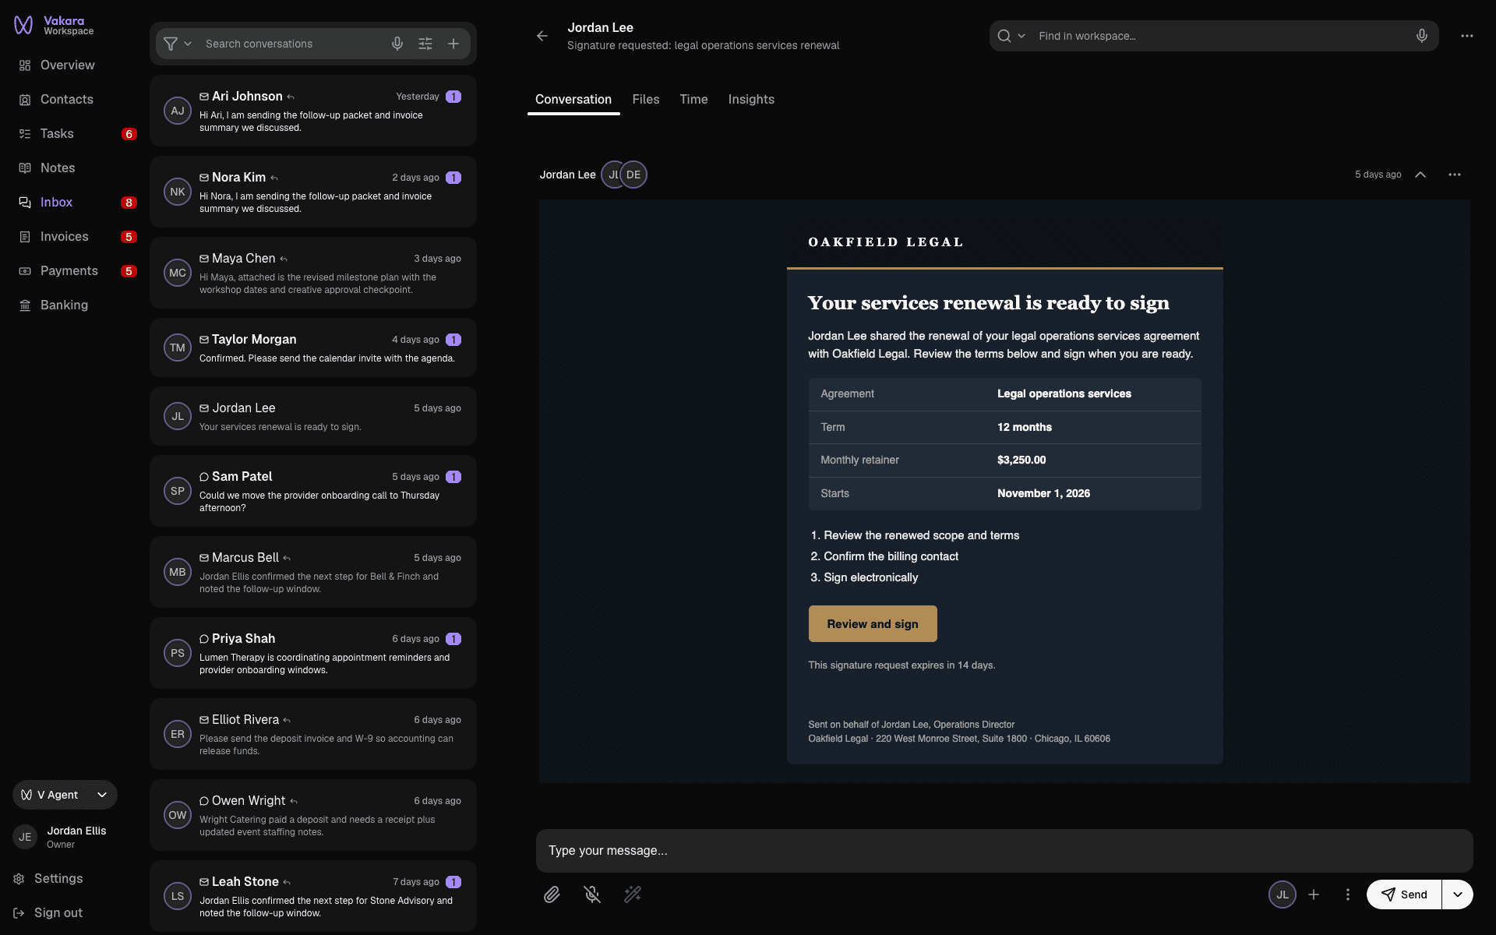This screenshot has height=935, width=1496.
Task: Open conversation filter sliders icon
Action: click(425, 44)
